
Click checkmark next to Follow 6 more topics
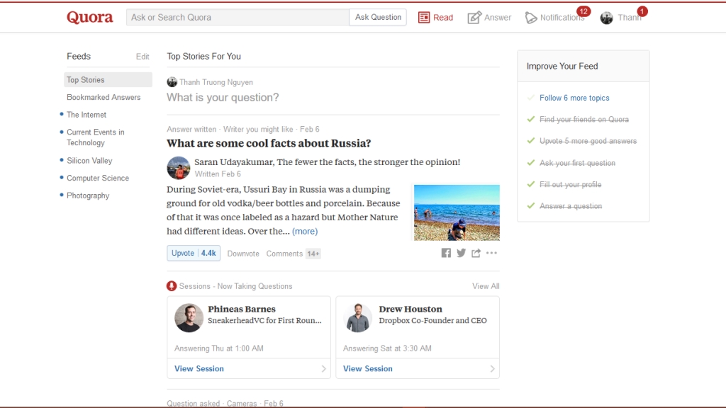tap(530, 98)
